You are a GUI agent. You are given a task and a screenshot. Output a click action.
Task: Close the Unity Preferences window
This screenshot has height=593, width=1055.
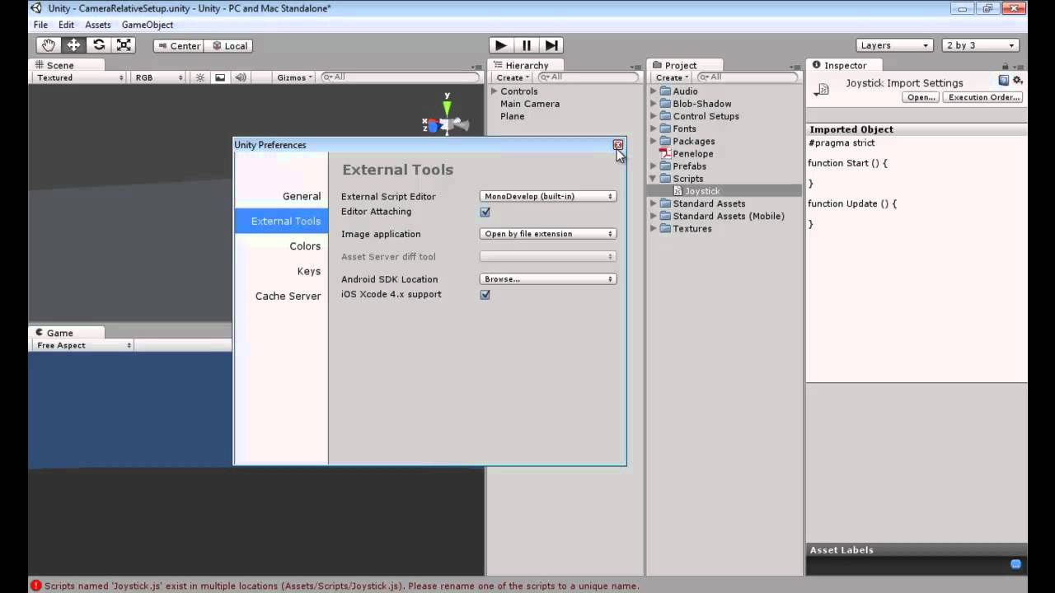pyautogui.click(x=618, y=145)
